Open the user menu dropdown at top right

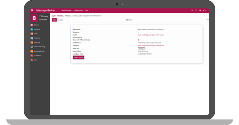(x=205, y=10)
